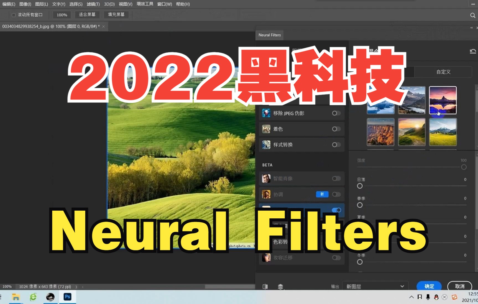The height and width of the screenshot is (304, 478).
Task: Switch to Photoshop in the taskbar
Action: pos(67,297)
